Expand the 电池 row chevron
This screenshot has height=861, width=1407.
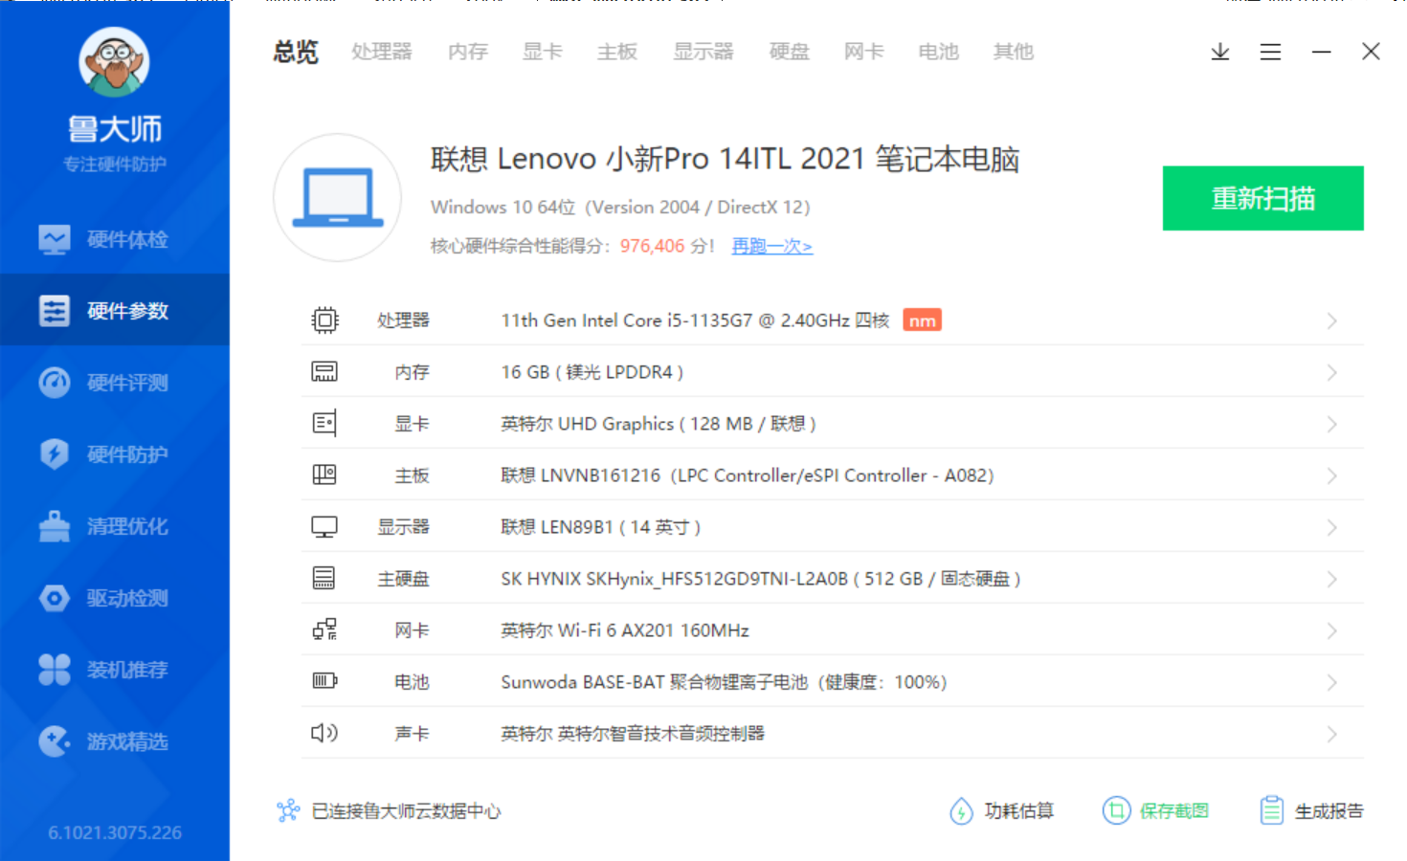(x=1331, y=682)
